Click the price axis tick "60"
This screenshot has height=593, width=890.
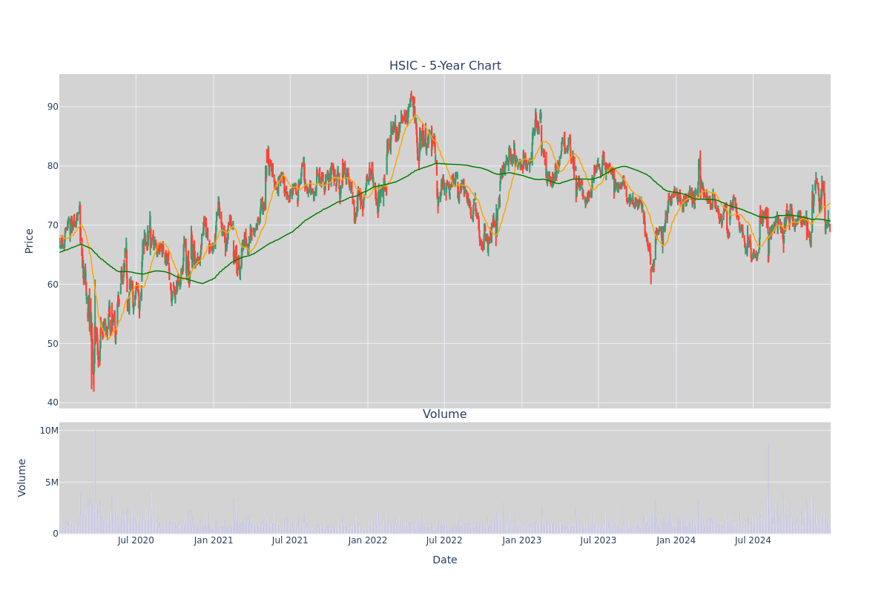tap(53, 285)
